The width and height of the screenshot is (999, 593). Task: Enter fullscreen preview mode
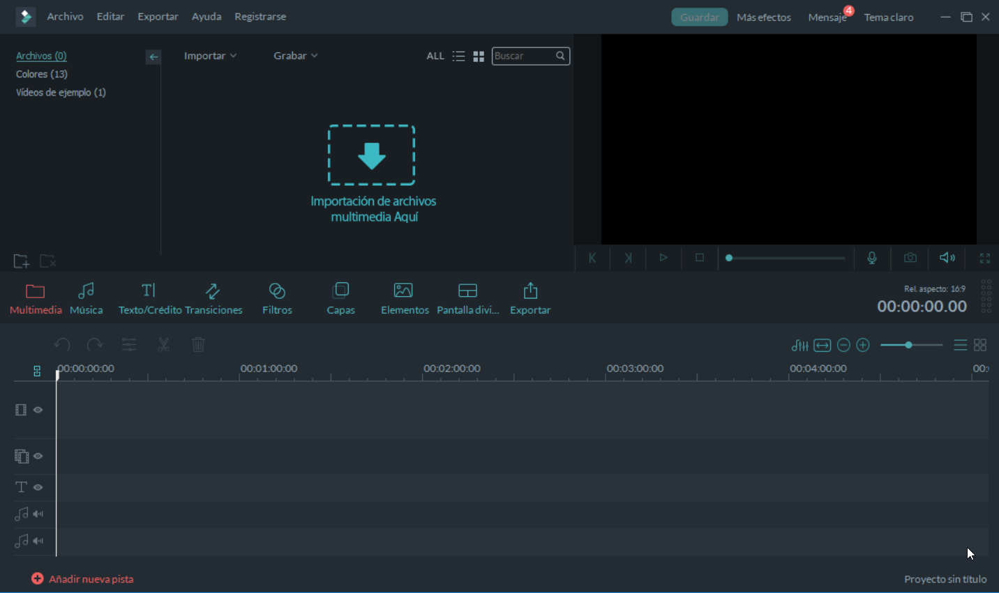pyautogui.click(x=985, y=258)
